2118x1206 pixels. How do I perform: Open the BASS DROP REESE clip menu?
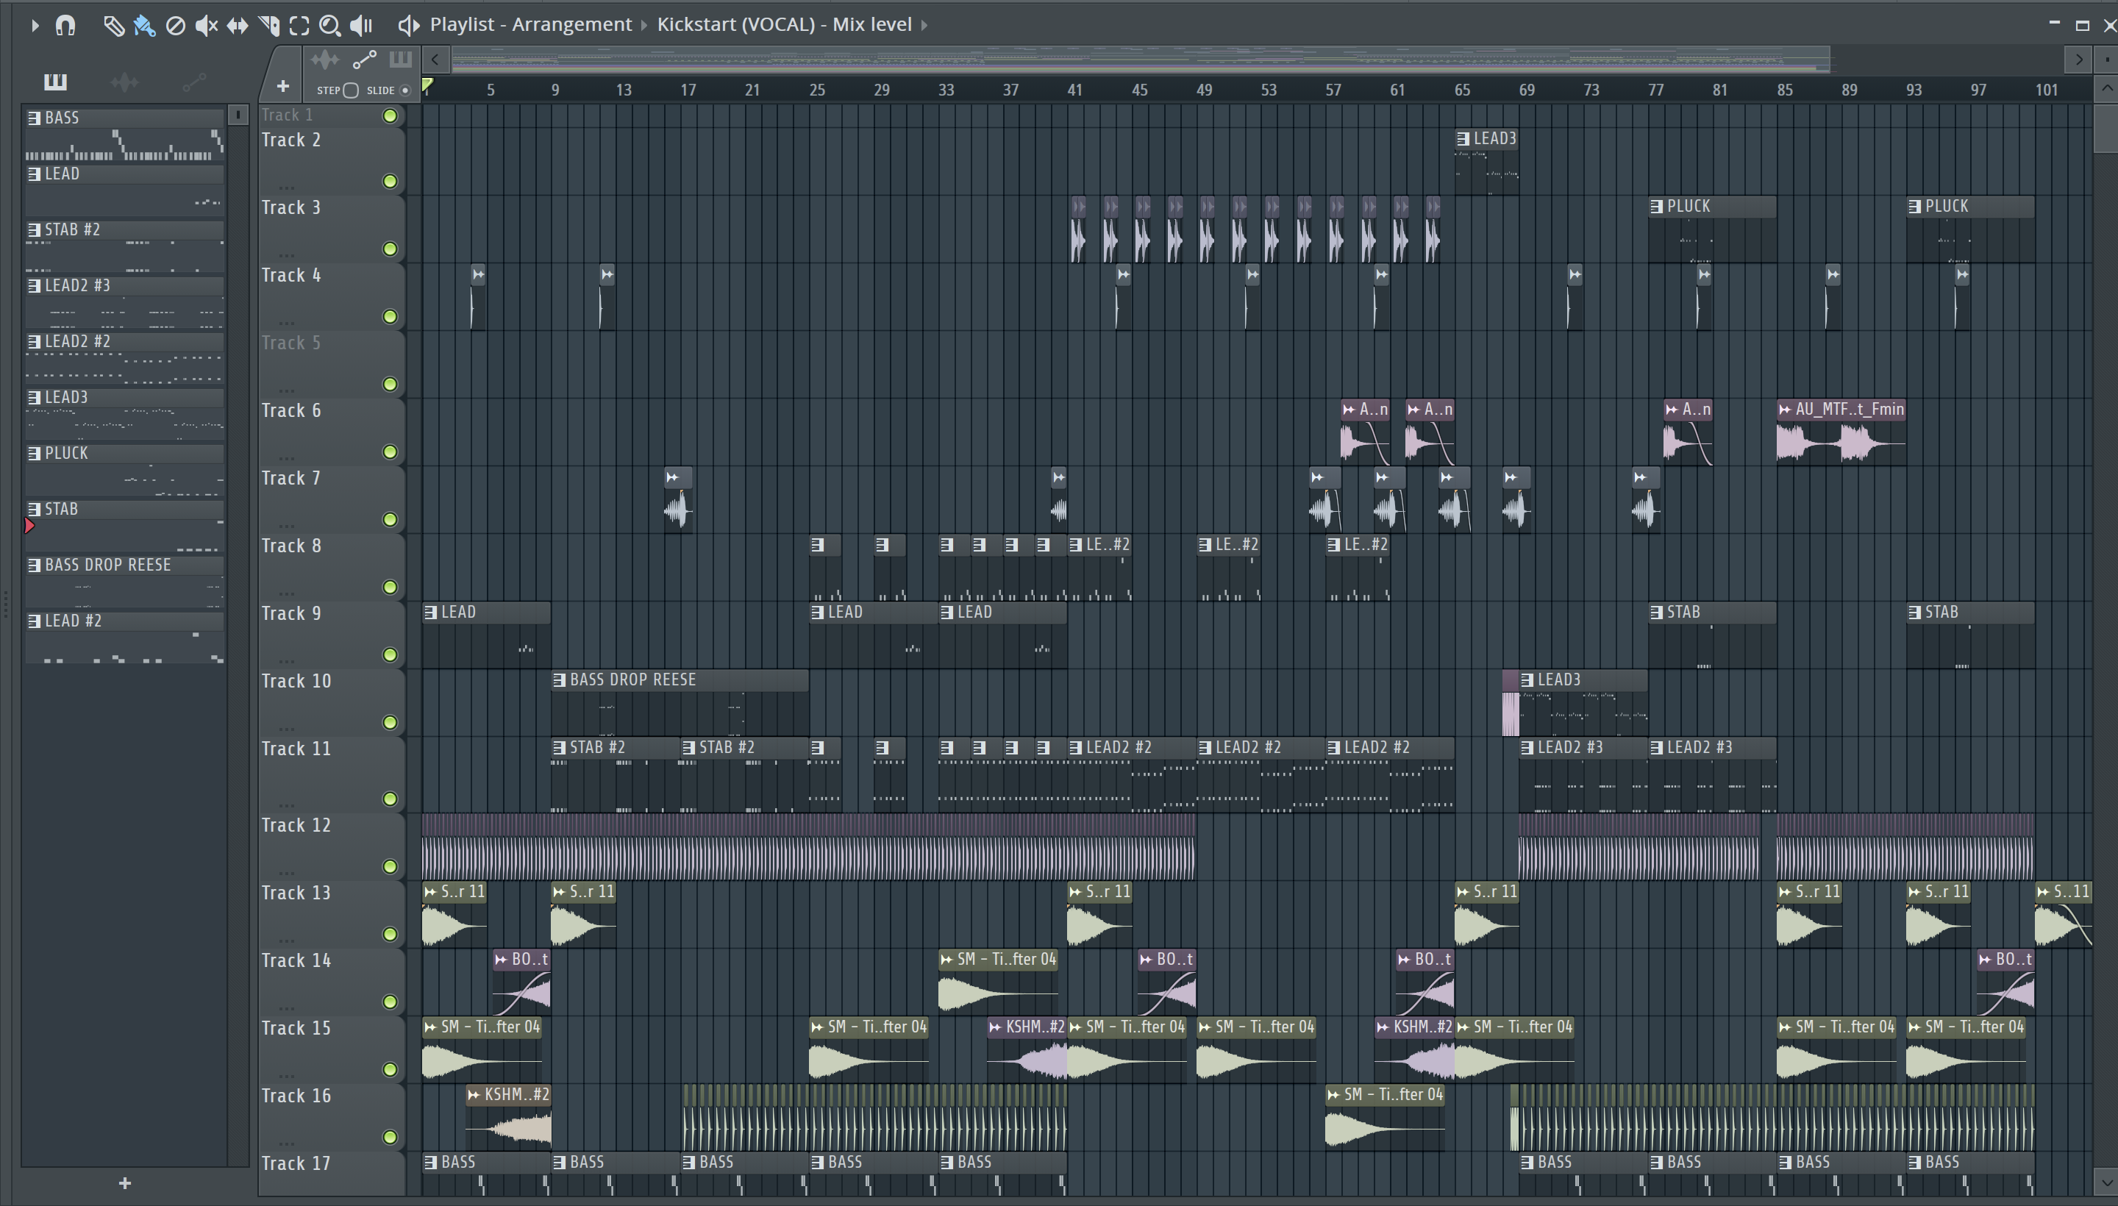point(559,680)
